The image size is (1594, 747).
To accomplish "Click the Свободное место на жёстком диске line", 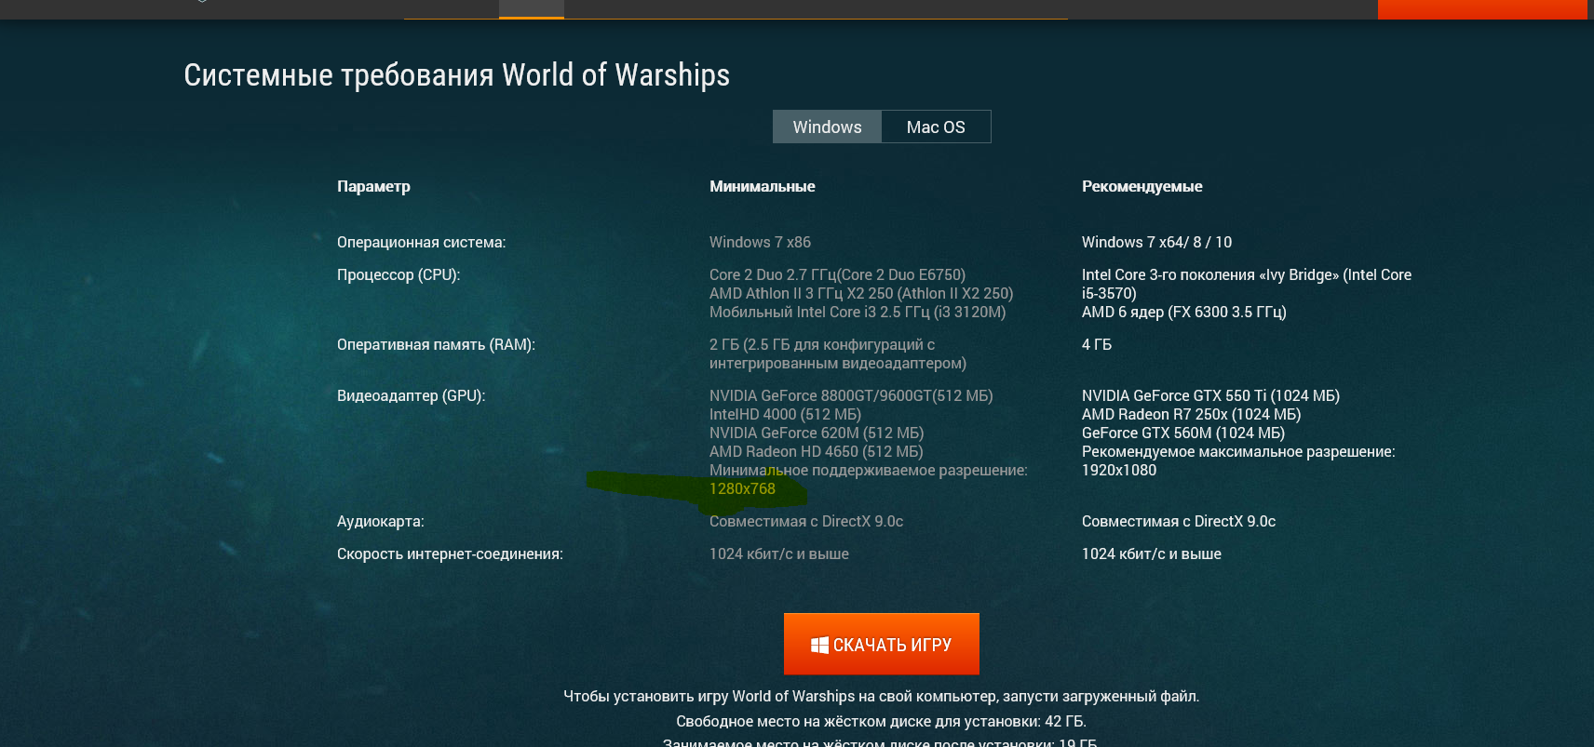I will 881,721.
